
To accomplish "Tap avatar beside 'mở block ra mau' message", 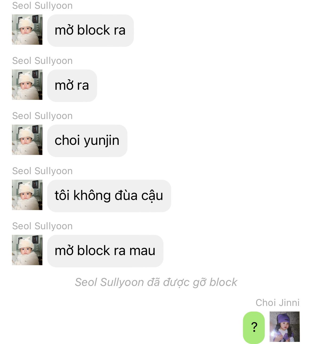I will coord(27,250).
